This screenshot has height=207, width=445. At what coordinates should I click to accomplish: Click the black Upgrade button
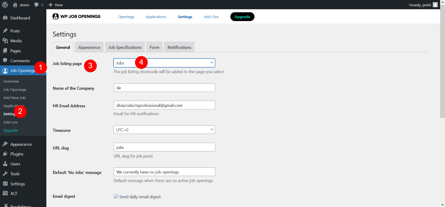pos(242,17)
